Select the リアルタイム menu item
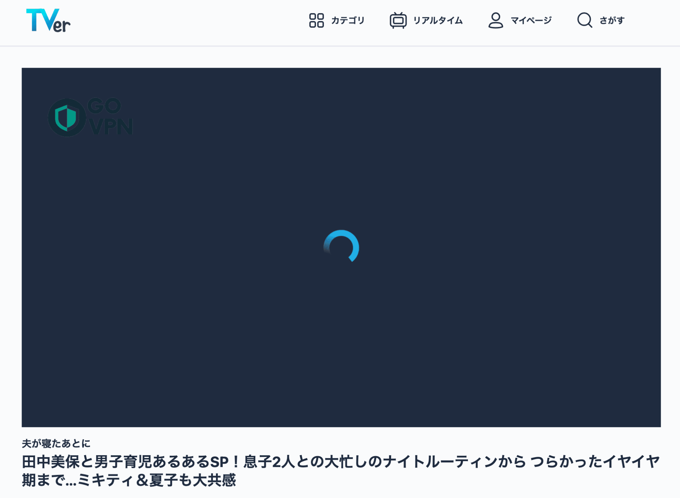Image resolution: width=680 pixels, height=498 pixels. pos(438,20)
